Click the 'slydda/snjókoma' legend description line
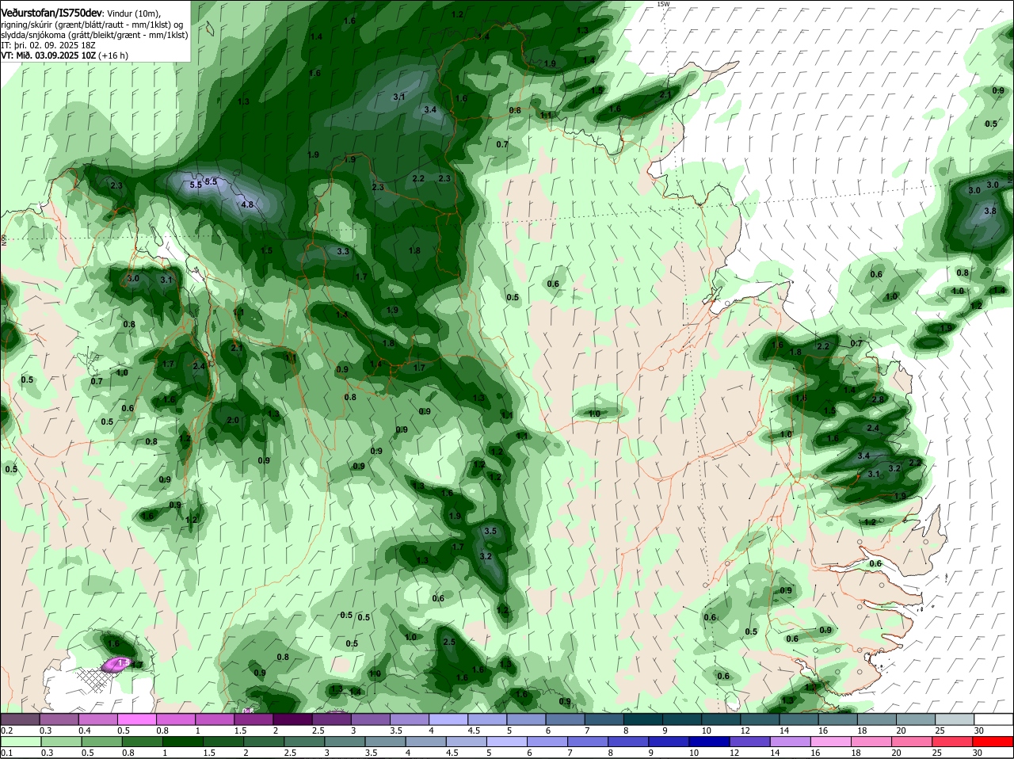Screen dimensions: 1014x759 (94, 35)
